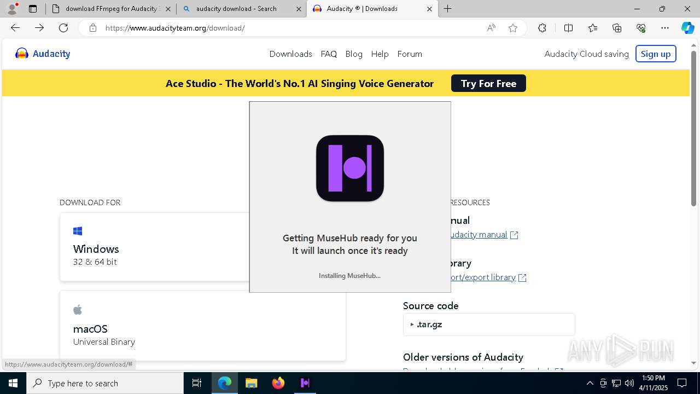Open the taskbar clock and date
This screenshot has height=394, width=700.
click(x=654, y=383)
